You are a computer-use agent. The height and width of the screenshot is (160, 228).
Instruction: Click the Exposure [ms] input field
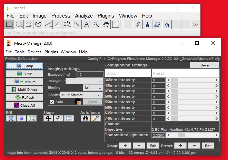(x=90, y=74)
